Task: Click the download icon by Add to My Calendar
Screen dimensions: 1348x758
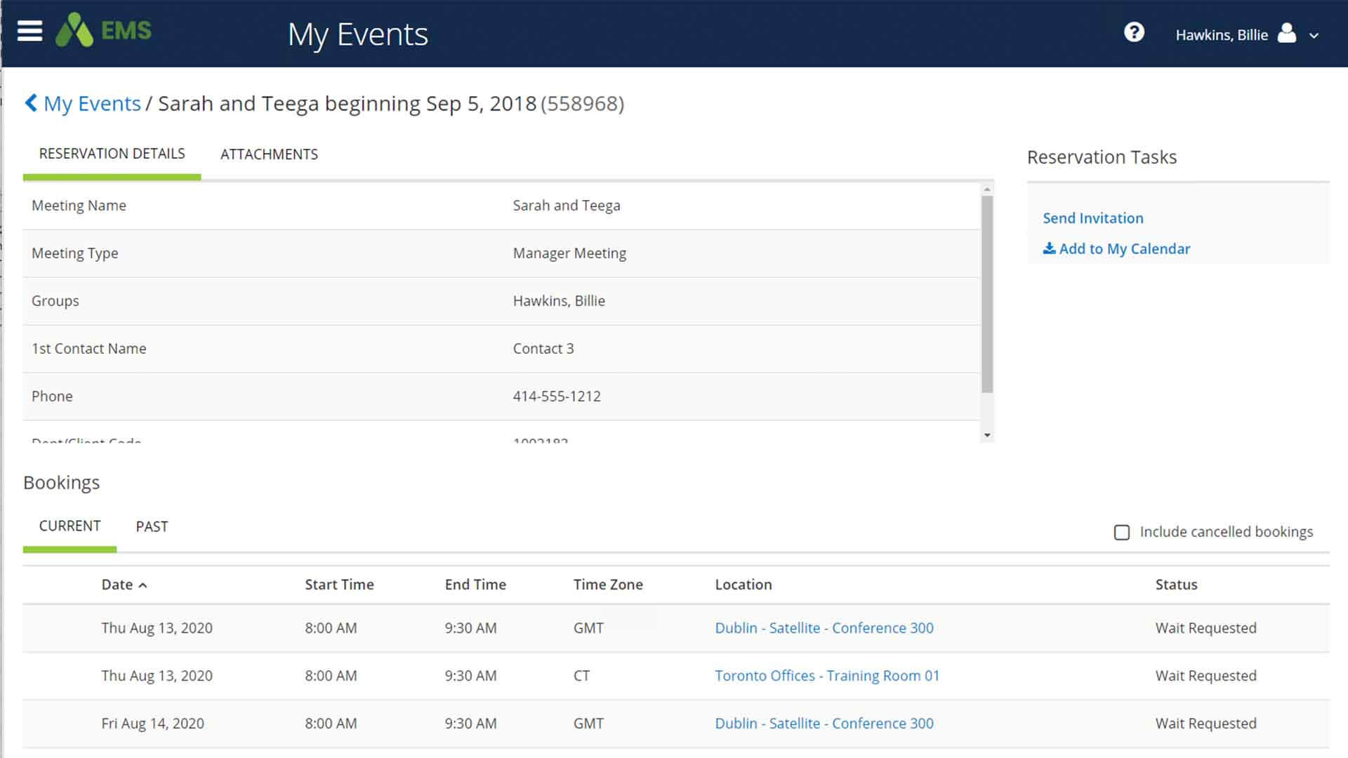Action: coord(1049,248)
